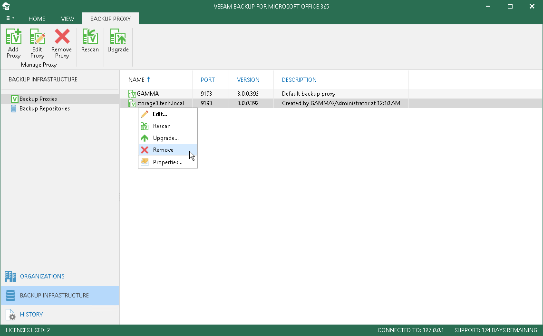The width and height of the screenshot is (543, 336).
Task: Open the ORGANIZATIONS view
Action: click(60, 277)
